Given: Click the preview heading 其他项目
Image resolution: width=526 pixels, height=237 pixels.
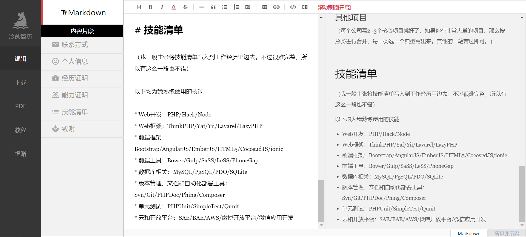Looking at the screenshot, I should point(351,17).
